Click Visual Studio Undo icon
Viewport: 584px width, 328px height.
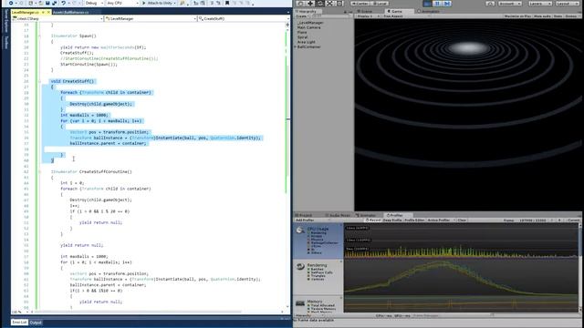click(63, 3)
